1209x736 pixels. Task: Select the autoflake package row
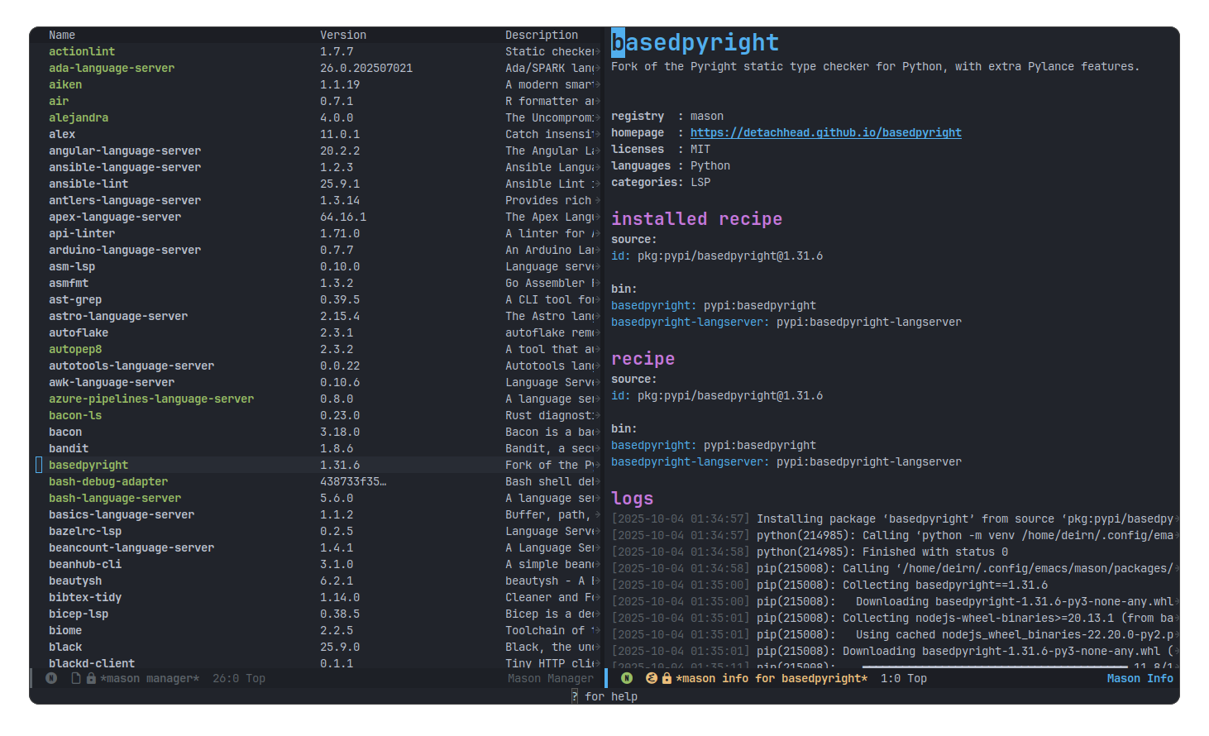(318, 332)
